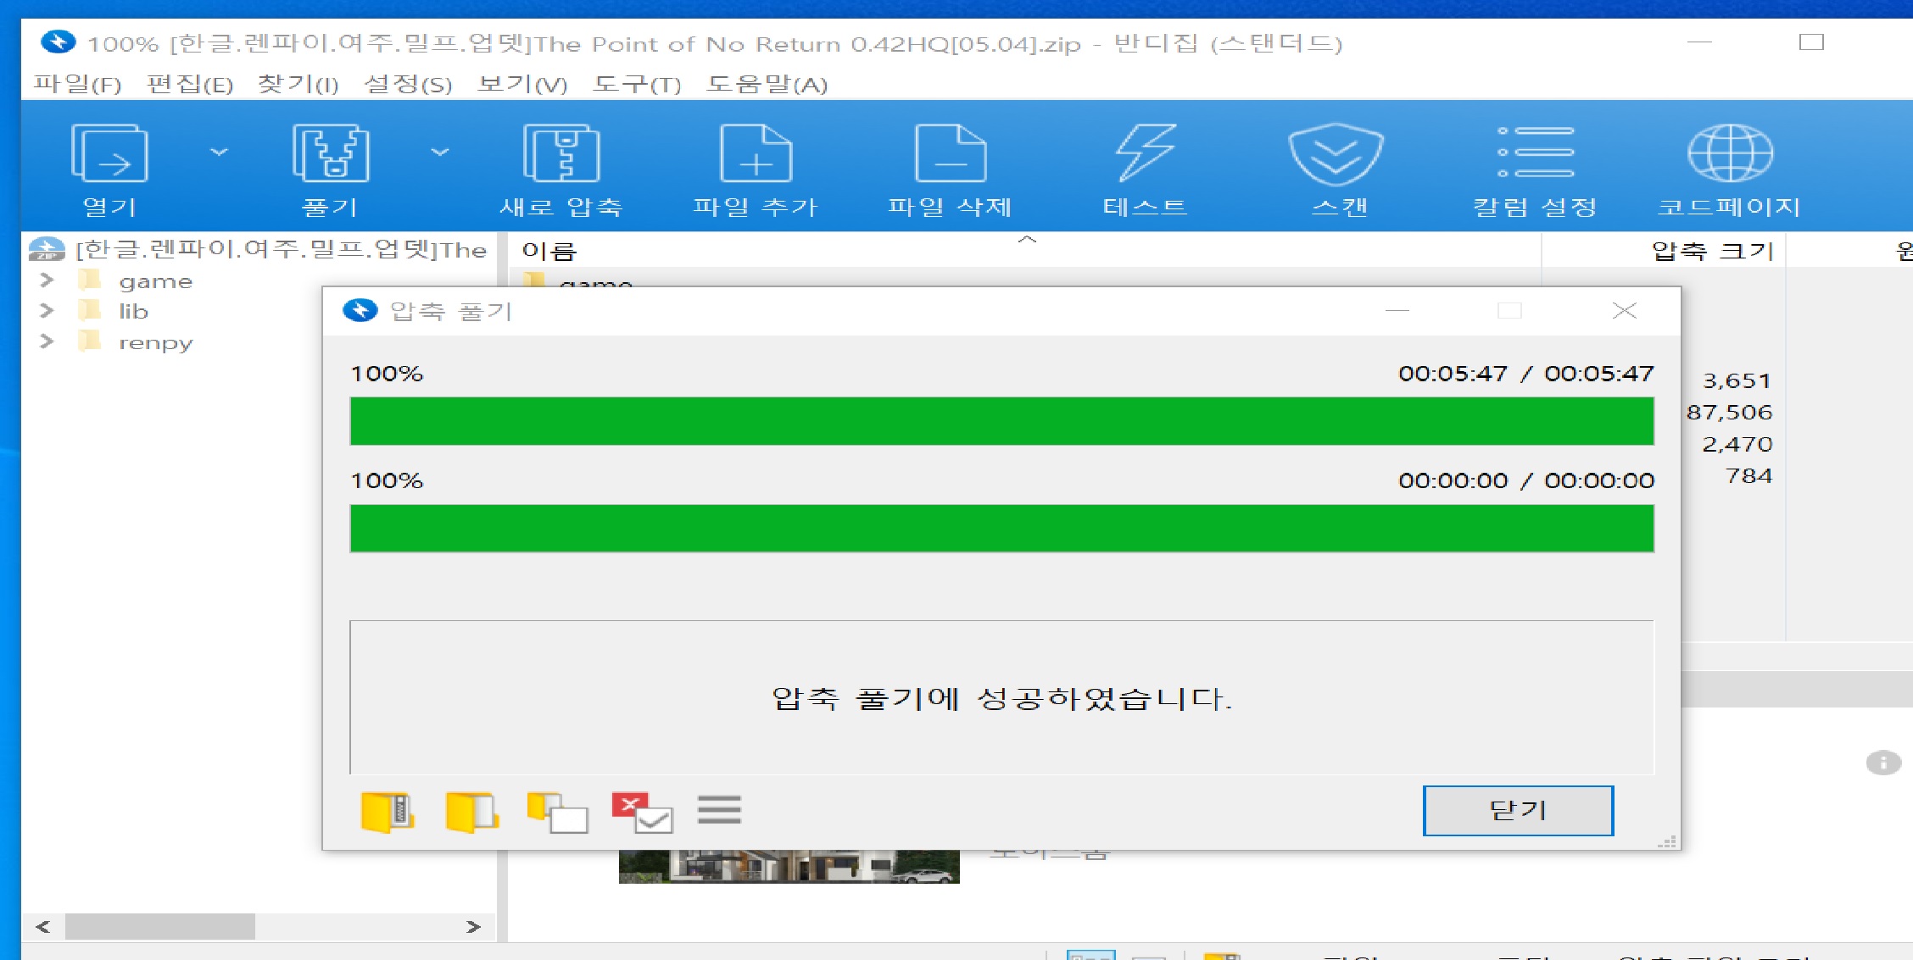
Task: Open the dropdown arrow next to 풀기
Action: (440, 153)
